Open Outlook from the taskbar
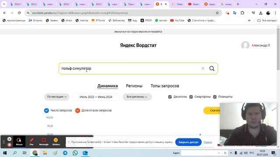This screenshot has height=157, width=280. pyautogui.click(x=85, y=153)
